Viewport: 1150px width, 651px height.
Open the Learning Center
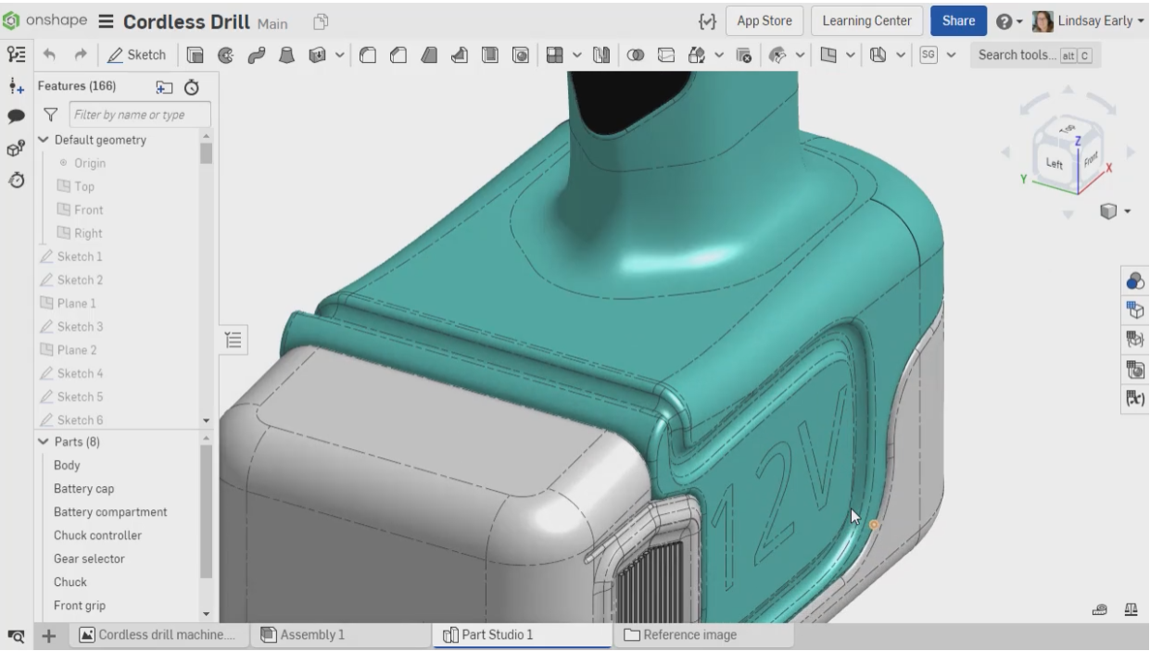click(866, 21)
